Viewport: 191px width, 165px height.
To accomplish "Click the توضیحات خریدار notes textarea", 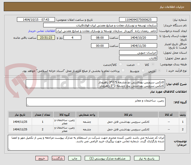I will [x=86, y=143].
